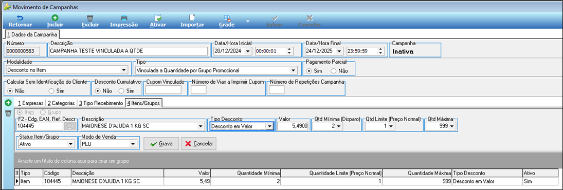Click the Descrição campaign text field
The height and width of the screenshot is (190, 563).
[x=129, y=51]
